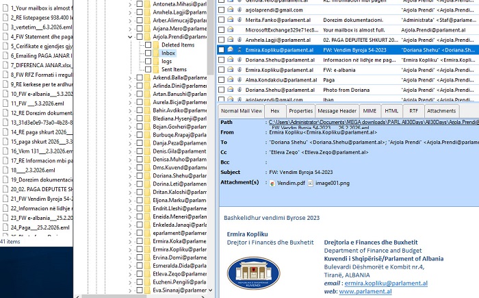Expand the Arkend.Balla mailbox folder
Screen dimensions: 479x298
pos(130,77)
